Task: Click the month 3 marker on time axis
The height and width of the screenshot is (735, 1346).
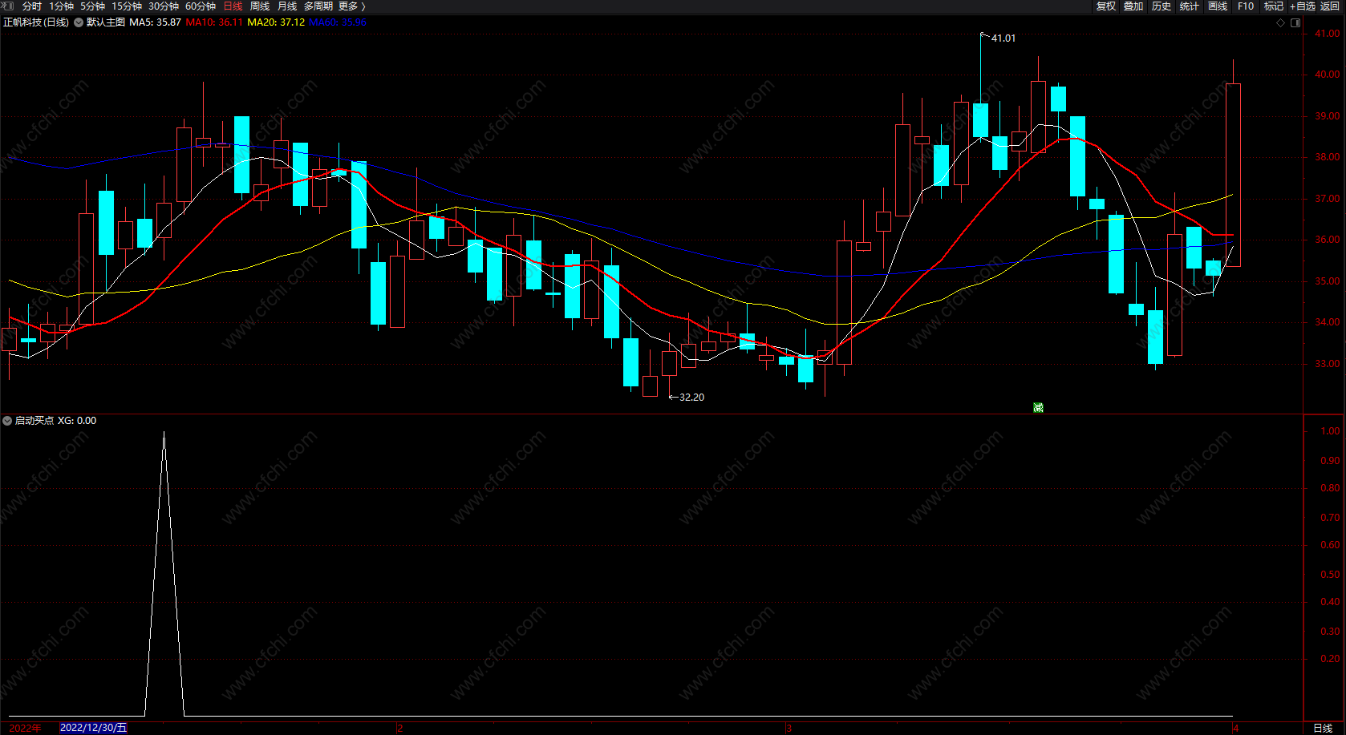Action: tap(789, 729)
